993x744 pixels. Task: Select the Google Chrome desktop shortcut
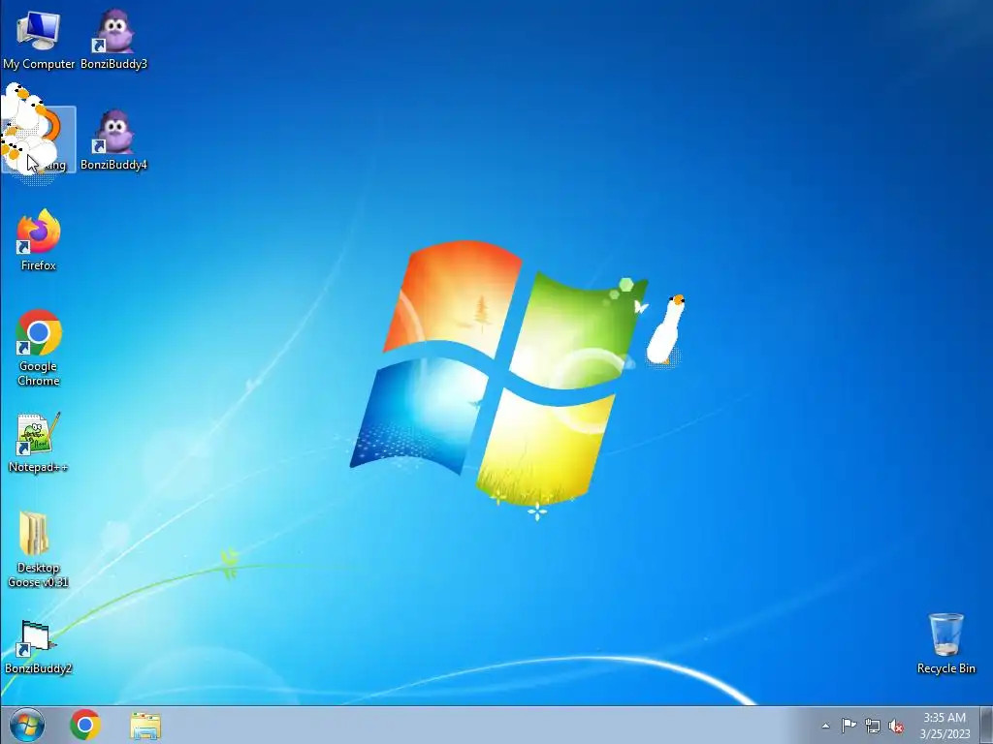38,348
